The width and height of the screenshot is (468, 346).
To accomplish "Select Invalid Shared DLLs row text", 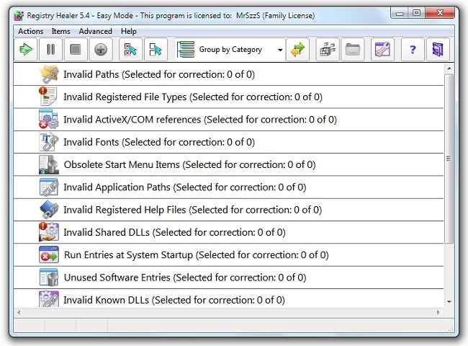I will [174, 232].
